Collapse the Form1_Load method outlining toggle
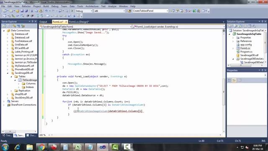 pyautogui.click(x=45, y=76)
